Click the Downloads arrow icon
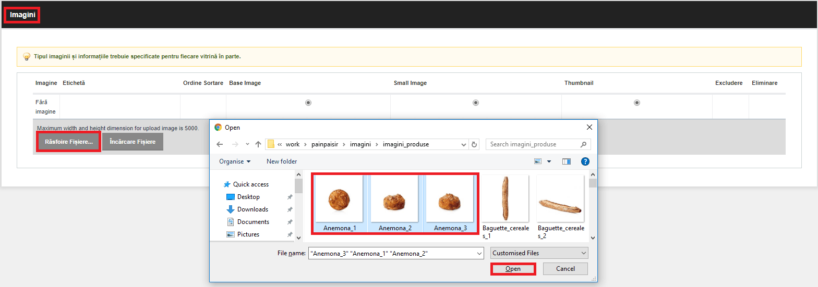Viewport: 818px width, 287px height. click(x=231, y=209)
